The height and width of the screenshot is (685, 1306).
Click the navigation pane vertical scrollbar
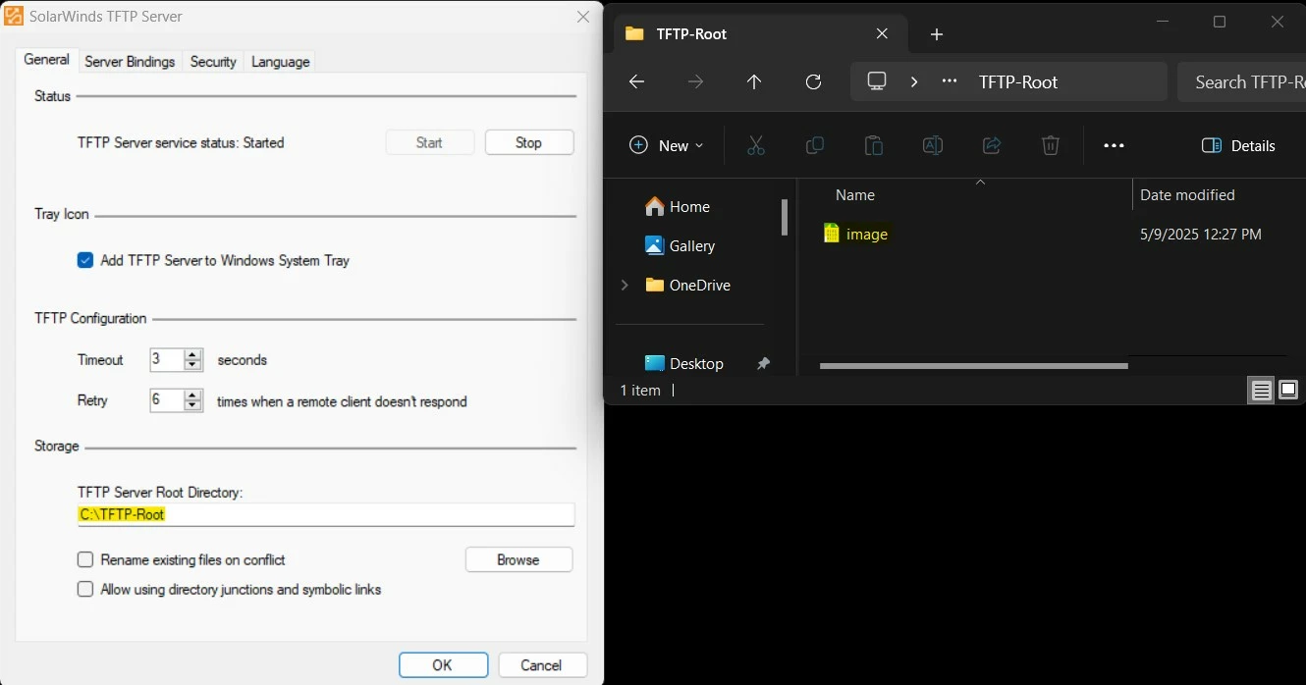point(784,218)
